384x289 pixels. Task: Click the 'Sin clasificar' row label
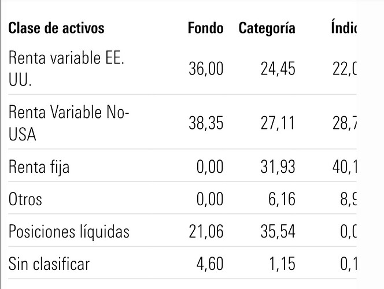pyautogui.click(x=49, y=264)
